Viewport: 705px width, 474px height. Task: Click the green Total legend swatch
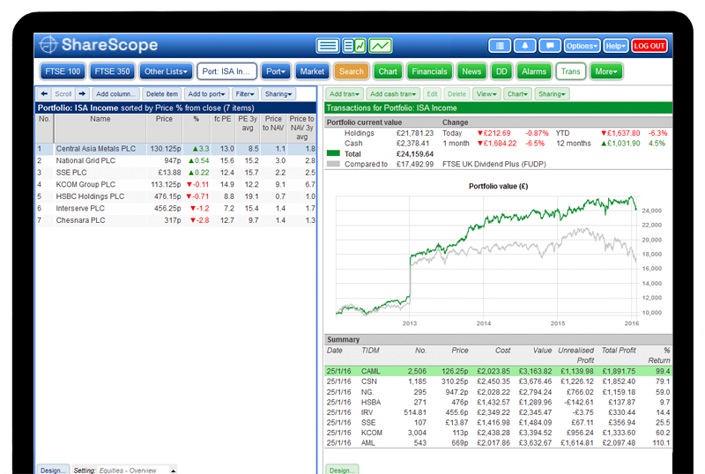(332, 152)
